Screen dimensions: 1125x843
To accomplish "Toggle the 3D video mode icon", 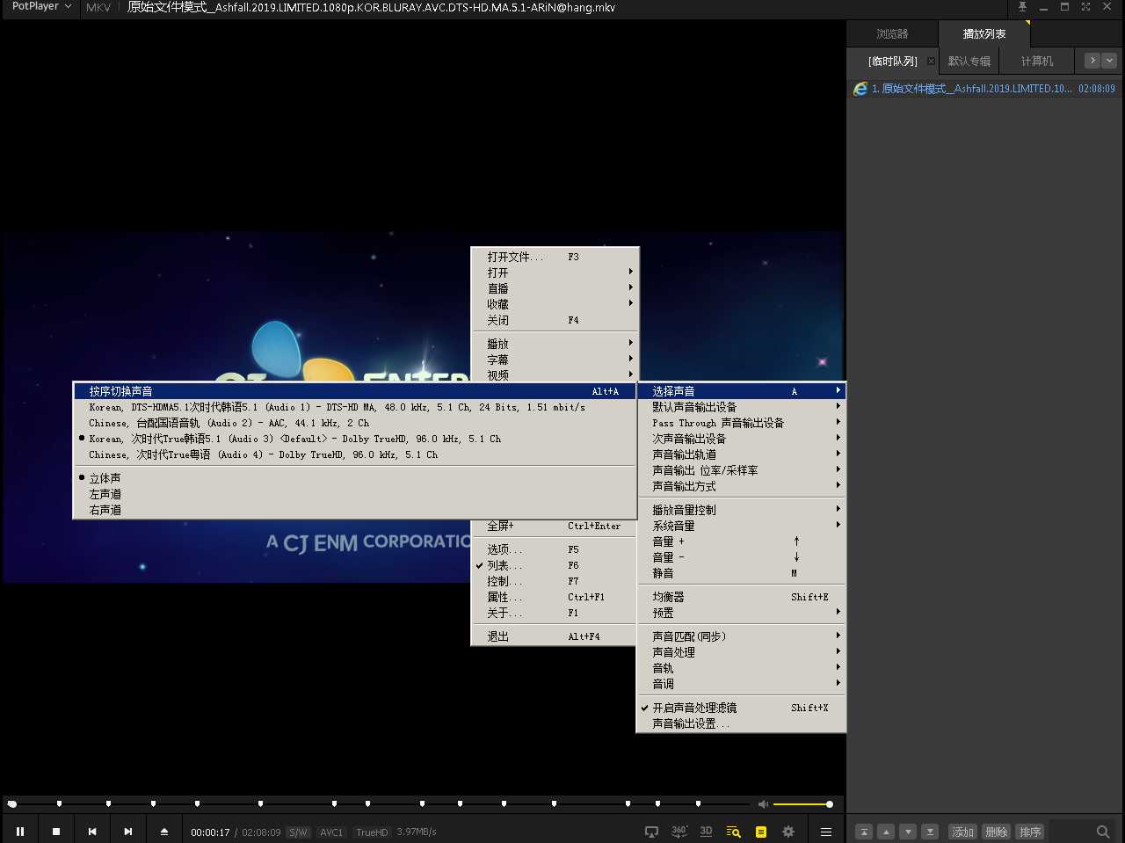I will click(706, 832).
